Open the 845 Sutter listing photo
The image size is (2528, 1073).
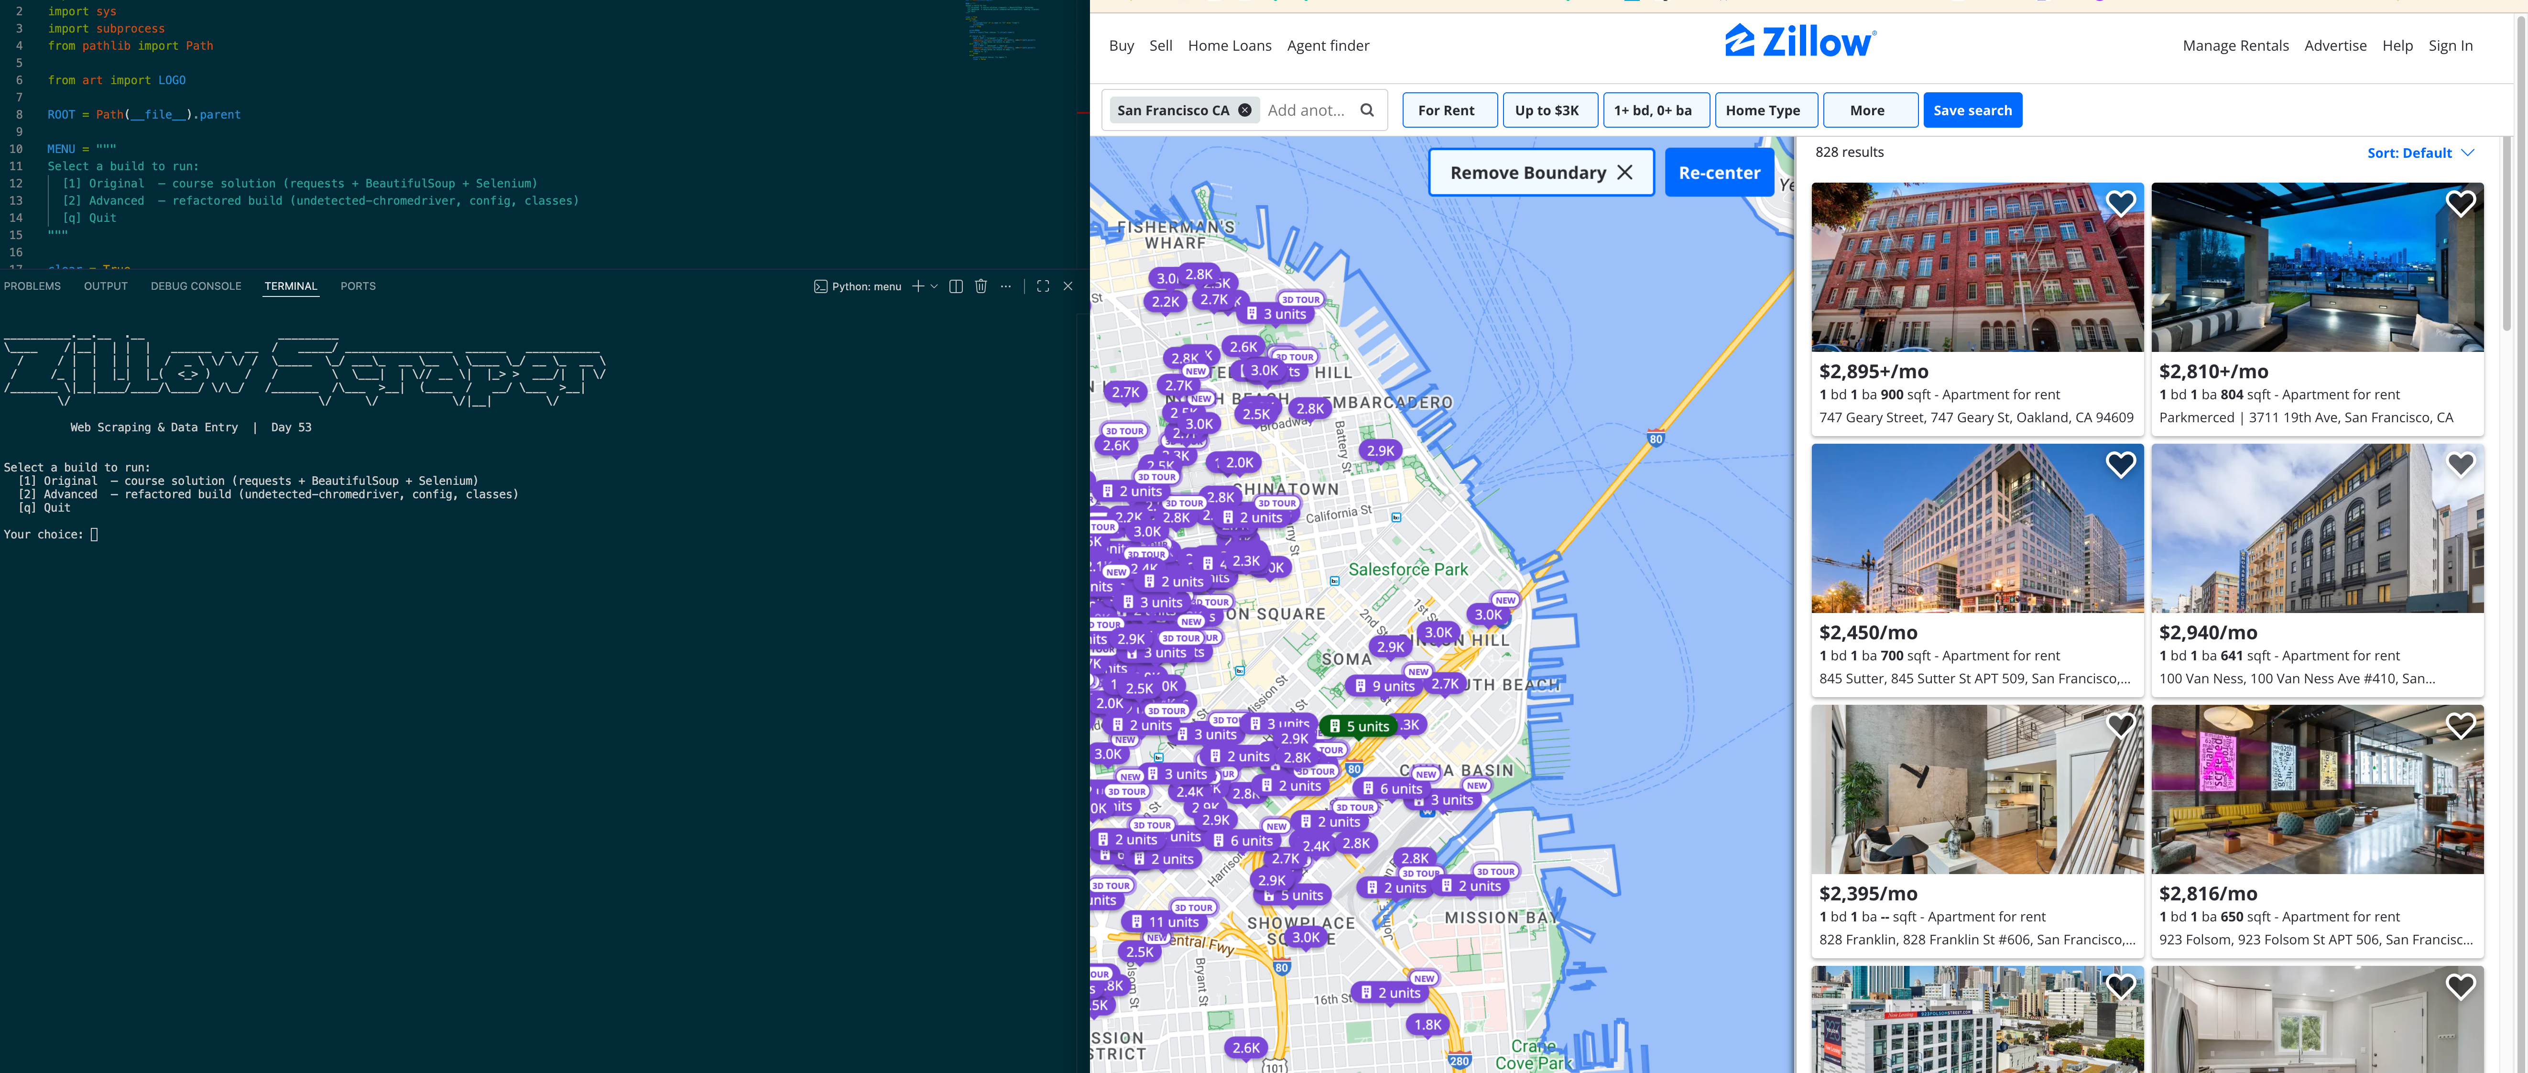1976,528
